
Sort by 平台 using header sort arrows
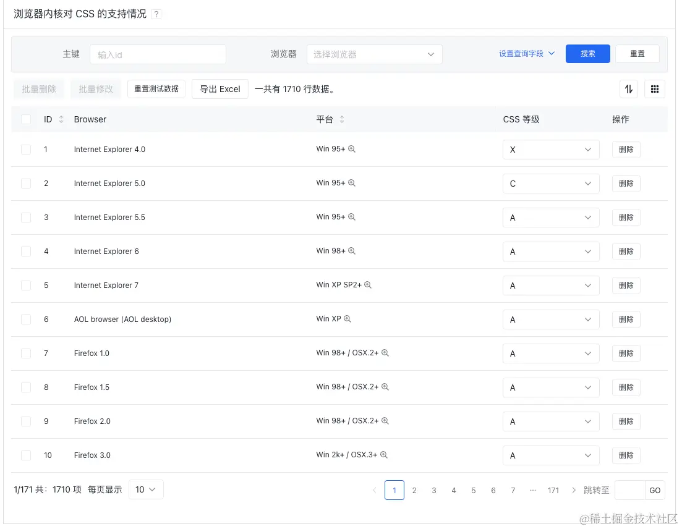click(342, 119)
